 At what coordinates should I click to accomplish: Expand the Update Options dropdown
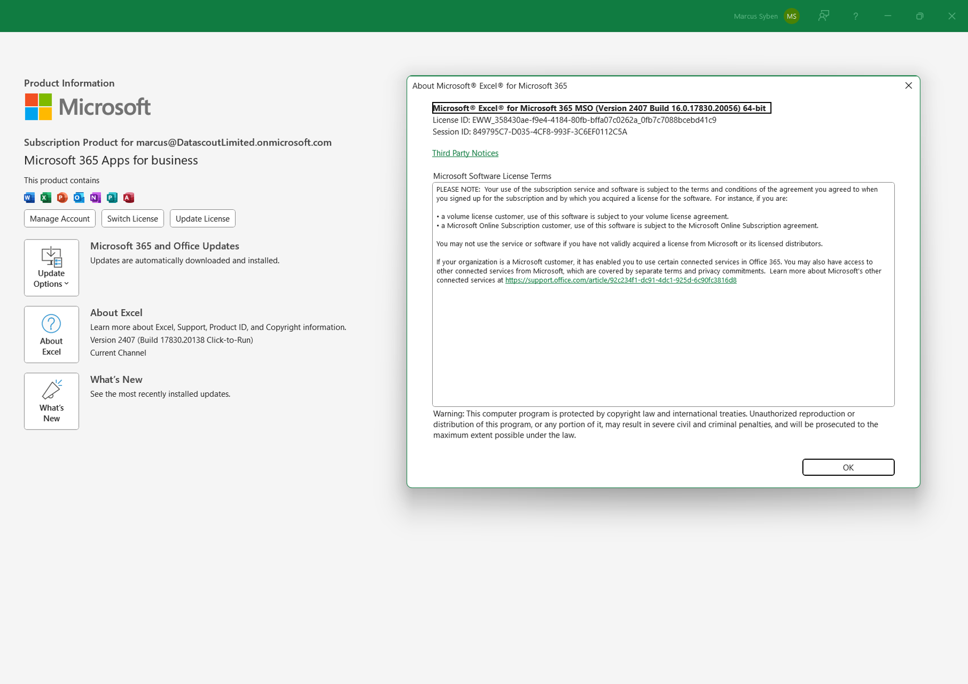(x=52, y=268)
